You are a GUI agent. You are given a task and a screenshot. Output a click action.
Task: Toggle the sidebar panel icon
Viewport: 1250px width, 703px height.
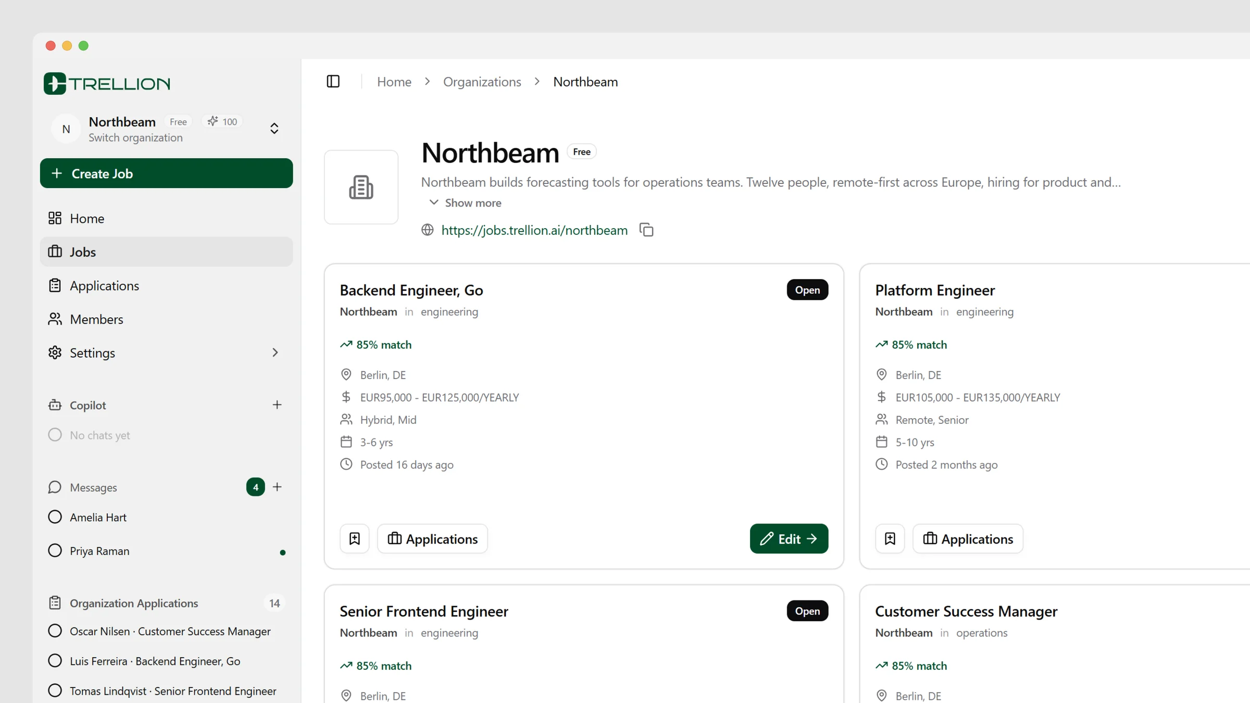(x=333, y=82)
